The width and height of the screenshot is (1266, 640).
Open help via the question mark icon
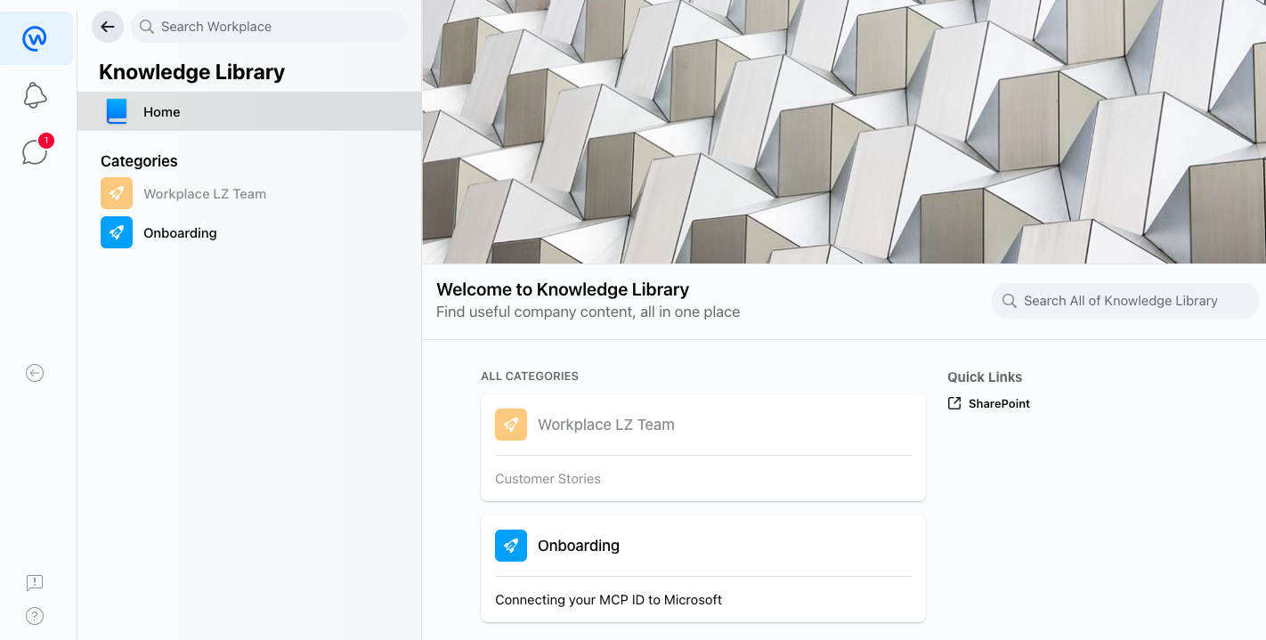click(34, 615)
